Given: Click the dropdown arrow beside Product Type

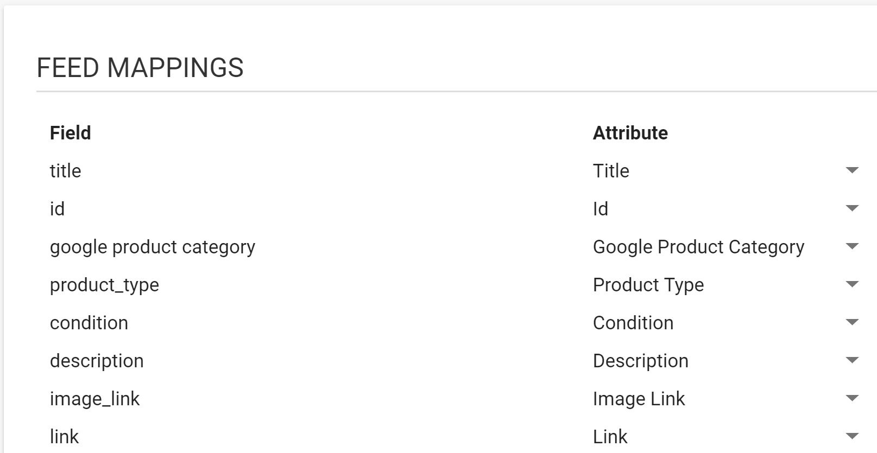Looking at the screenshot, I should pyautogui.click(x=852, y=285).
